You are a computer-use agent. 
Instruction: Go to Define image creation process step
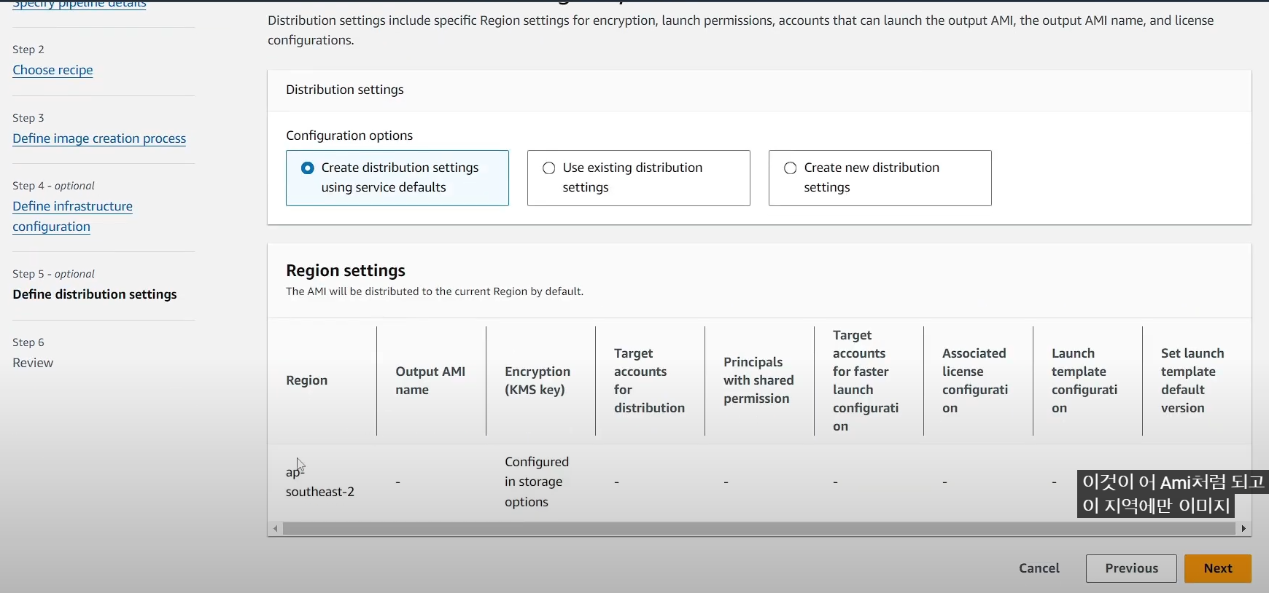[99, 138]
